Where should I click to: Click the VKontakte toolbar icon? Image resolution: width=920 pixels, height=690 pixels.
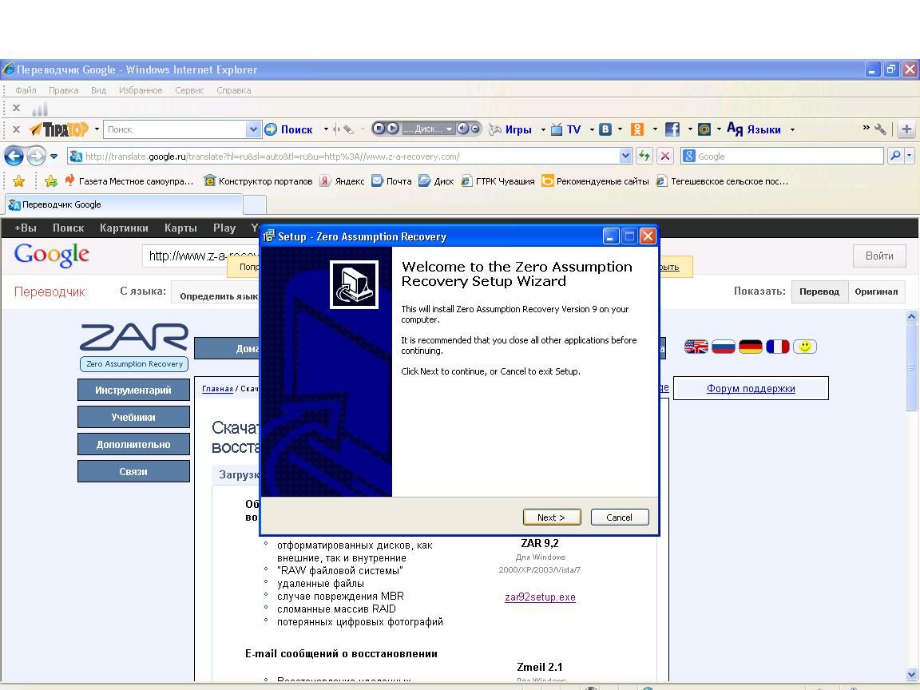(605, 129)
